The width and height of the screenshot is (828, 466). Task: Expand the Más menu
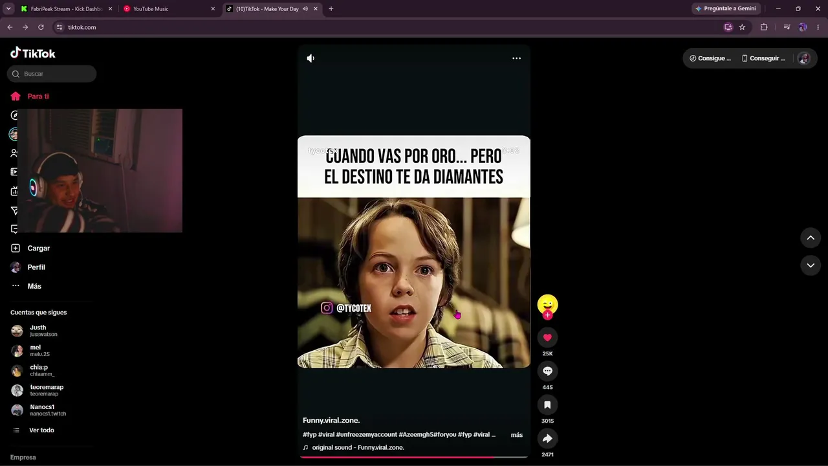point(26,286)
